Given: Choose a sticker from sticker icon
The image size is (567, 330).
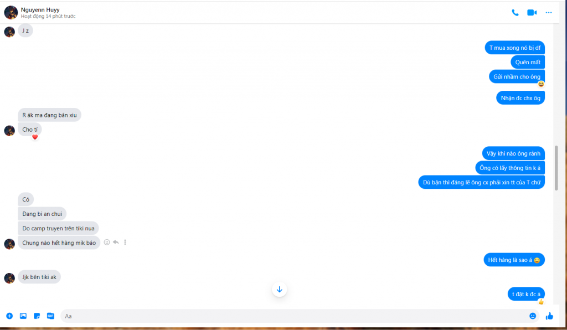Looking at the screenshot, I should 37,316.
